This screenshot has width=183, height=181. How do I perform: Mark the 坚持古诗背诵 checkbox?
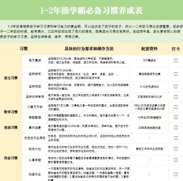coord(176,96)
